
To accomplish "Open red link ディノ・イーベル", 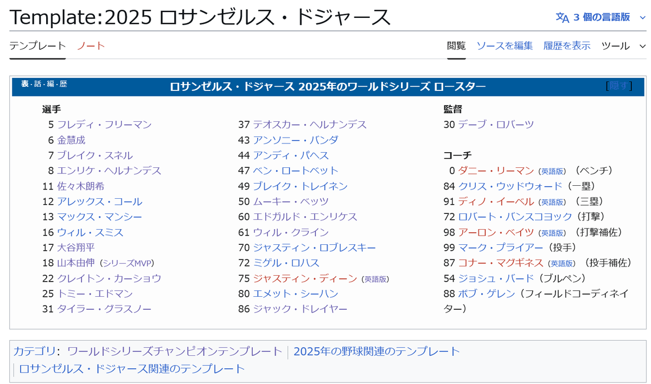I will pos(496,201).
